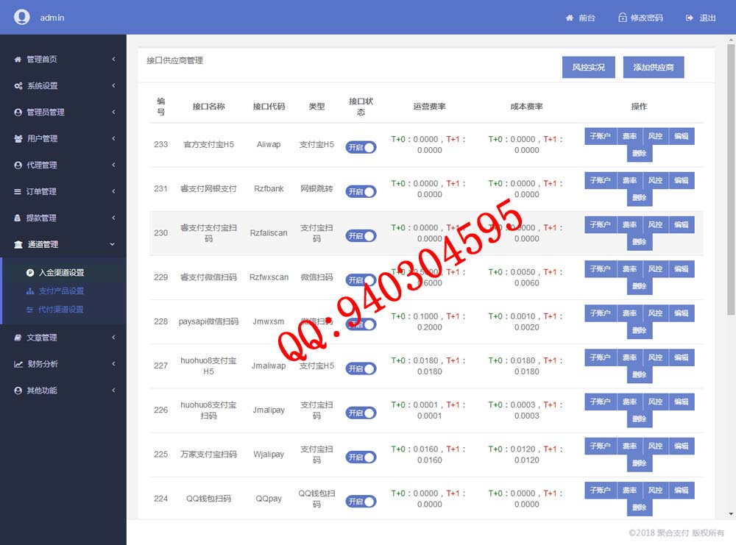Toggle interface status switch for Wjalipay row
The width and height of the screenshot is (736, 545).
click(x=361, y=457)
